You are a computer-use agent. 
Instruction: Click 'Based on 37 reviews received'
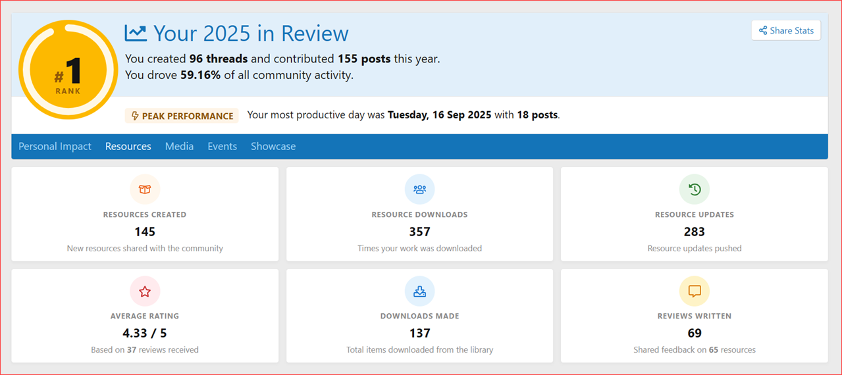(145, 350)
